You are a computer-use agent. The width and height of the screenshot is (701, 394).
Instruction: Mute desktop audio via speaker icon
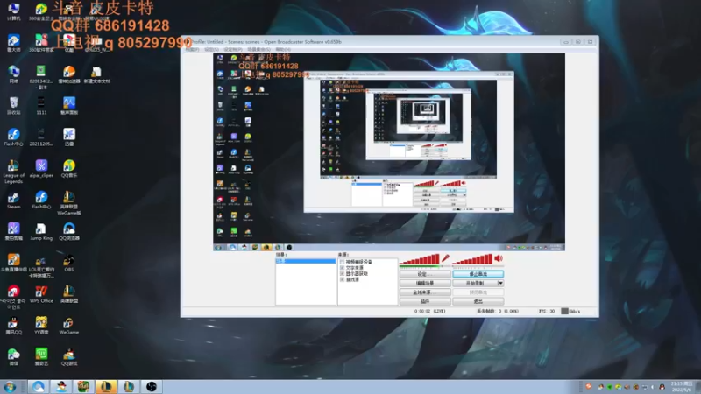click(x=499, y=258)
